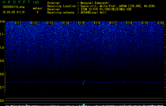The image size is (166, 106).
Task: Click the meteor count label
Action: (37, 8)
